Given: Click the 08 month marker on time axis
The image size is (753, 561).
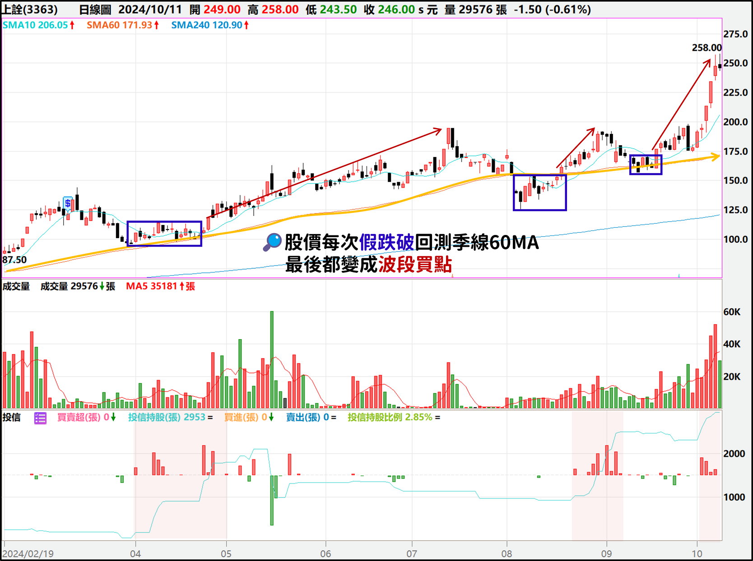Looking at the screenshot, I should (x=507, y=554).
